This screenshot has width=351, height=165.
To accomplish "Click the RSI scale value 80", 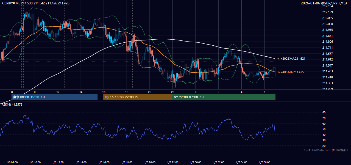I will 324,112.
